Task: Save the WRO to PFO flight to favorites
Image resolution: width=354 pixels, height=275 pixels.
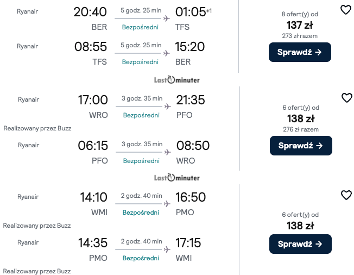Action: point(346,98)
